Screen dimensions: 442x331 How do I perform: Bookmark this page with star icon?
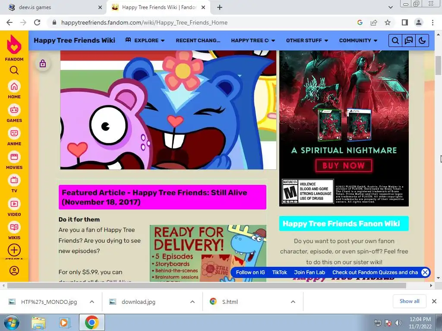tap(388, 22)
